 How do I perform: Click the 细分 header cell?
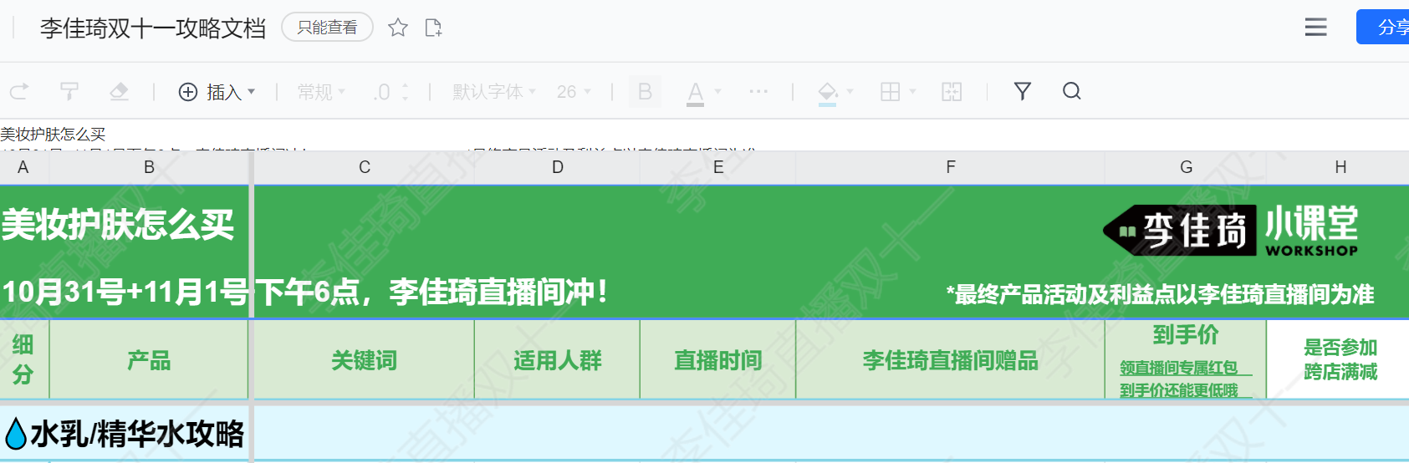[x=23, y=360]
